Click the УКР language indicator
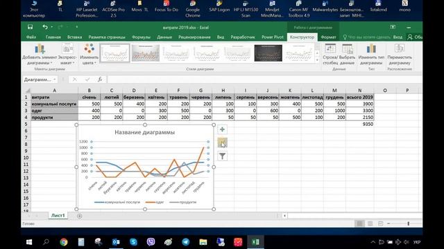Screen dimensions: 444x249 [x=416, y=242]
